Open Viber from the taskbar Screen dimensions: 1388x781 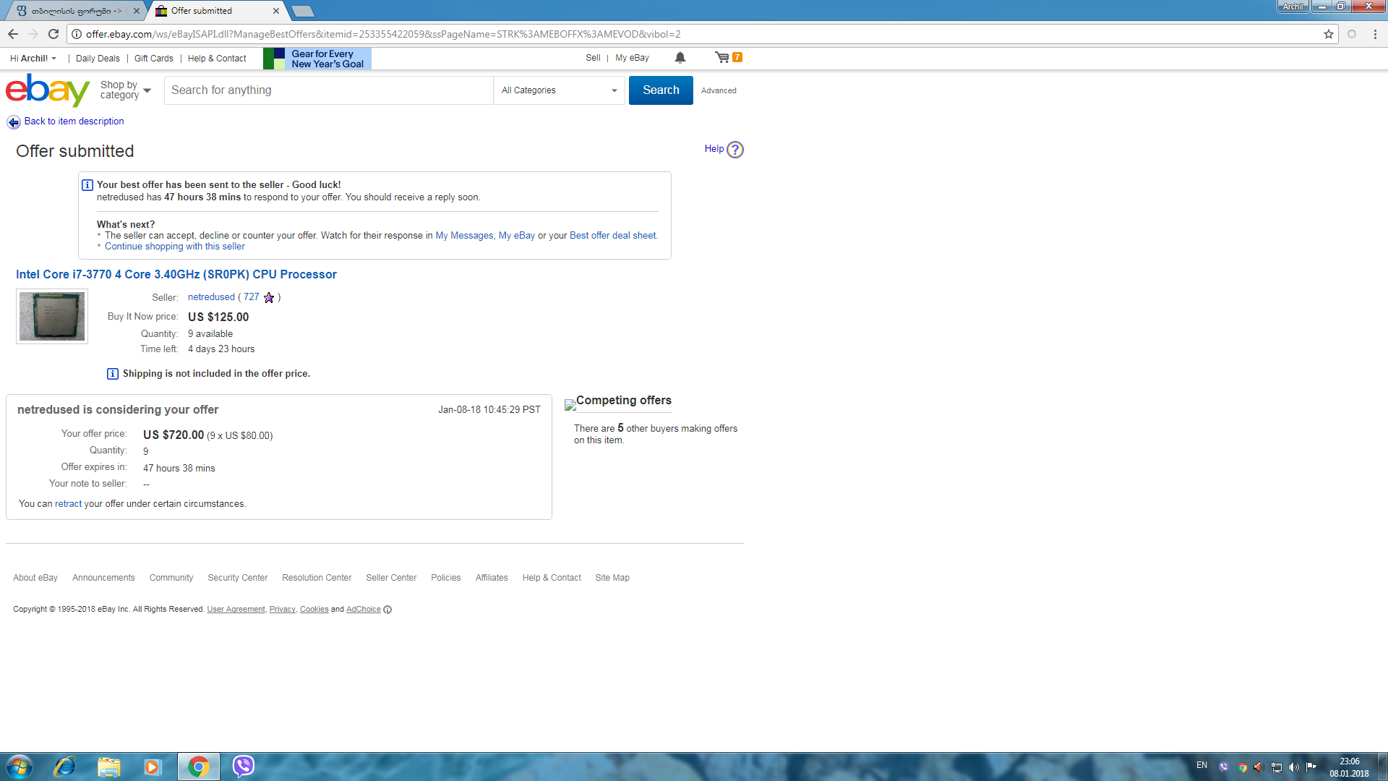tap(244, 766)
